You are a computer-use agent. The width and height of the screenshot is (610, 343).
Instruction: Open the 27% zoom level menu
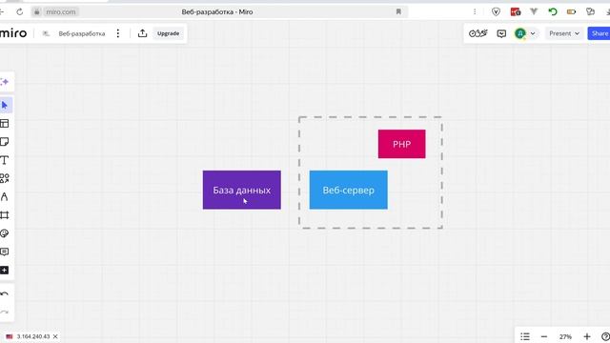[x=565, y=336]
